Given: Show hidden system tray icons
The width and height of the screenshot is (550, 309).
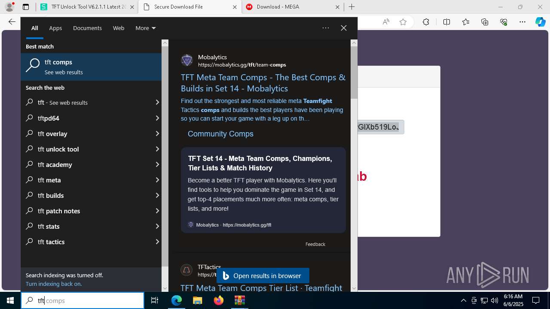Looking at the screenshot, I should pyautogui.click(x=463, y=300).
